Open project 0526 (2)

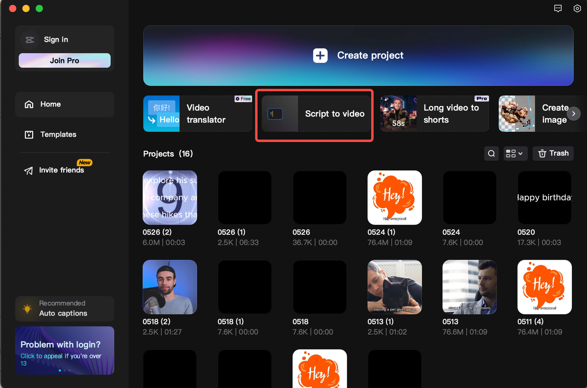170,198
